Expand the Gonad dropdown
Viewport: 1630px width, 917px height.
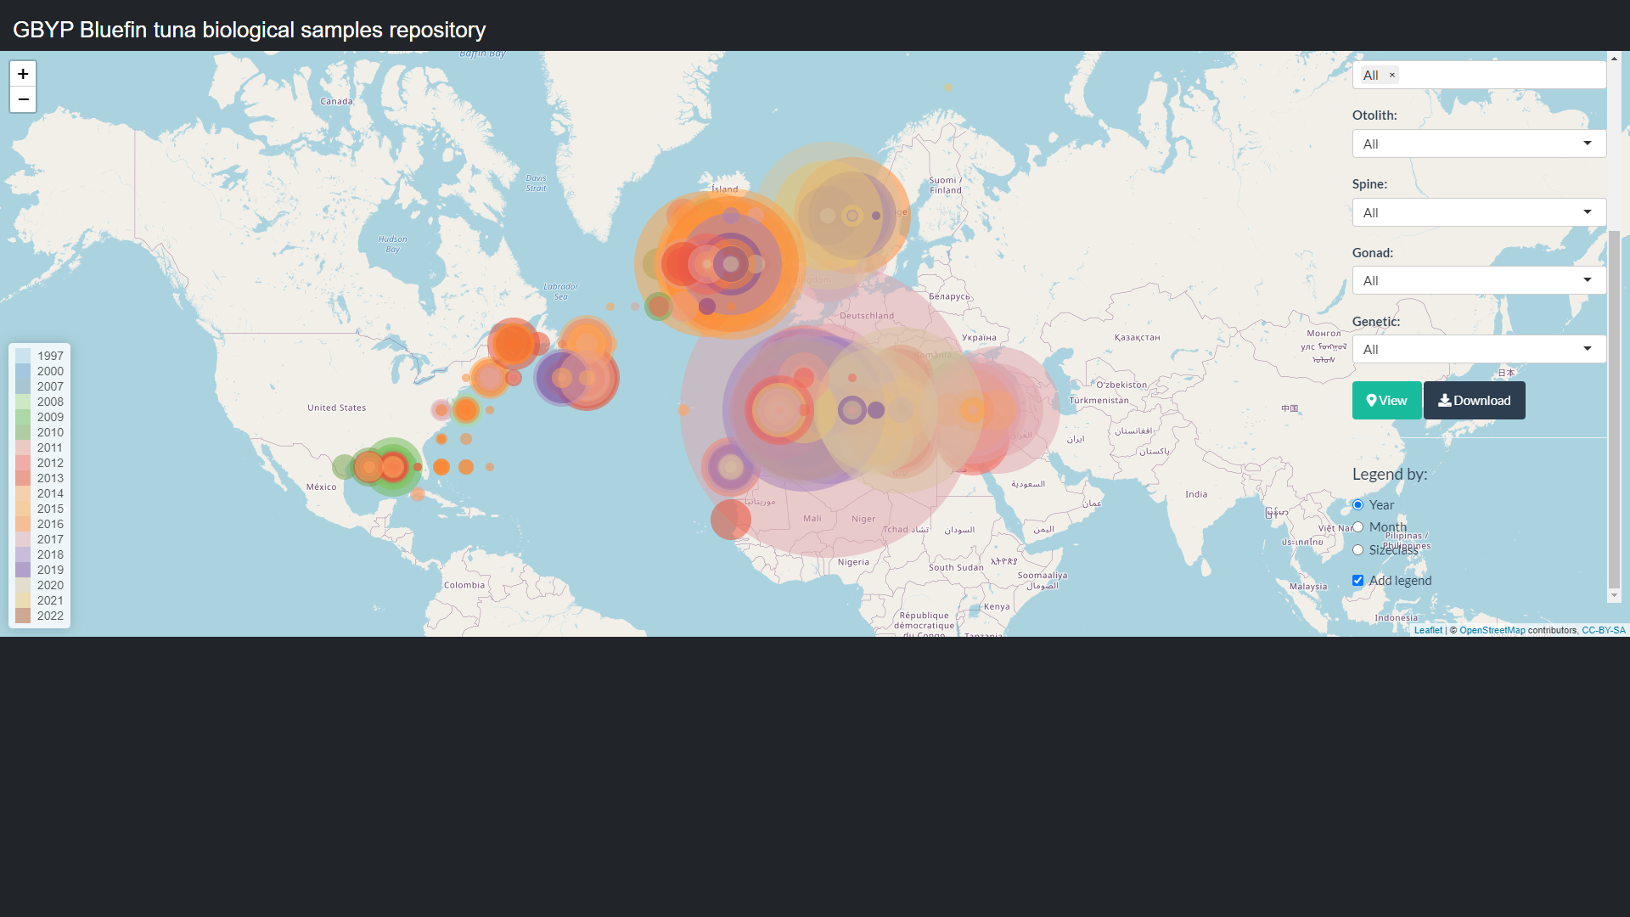coord(1478,281)
